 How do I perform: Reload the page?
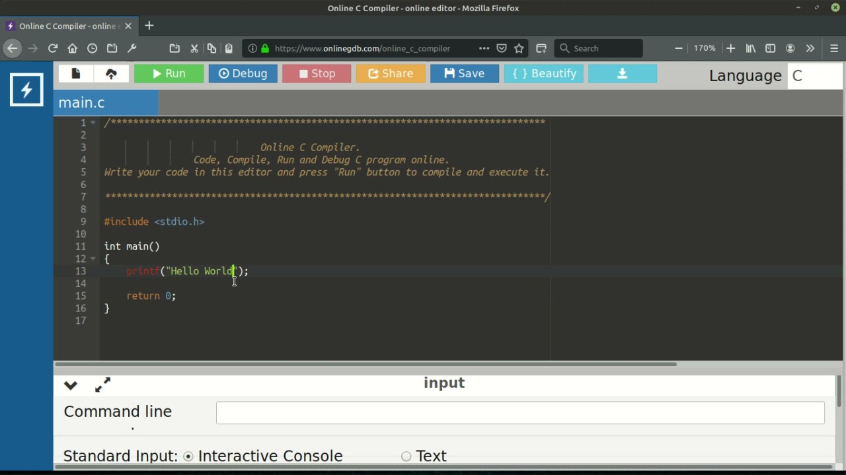tap(53, 48)
